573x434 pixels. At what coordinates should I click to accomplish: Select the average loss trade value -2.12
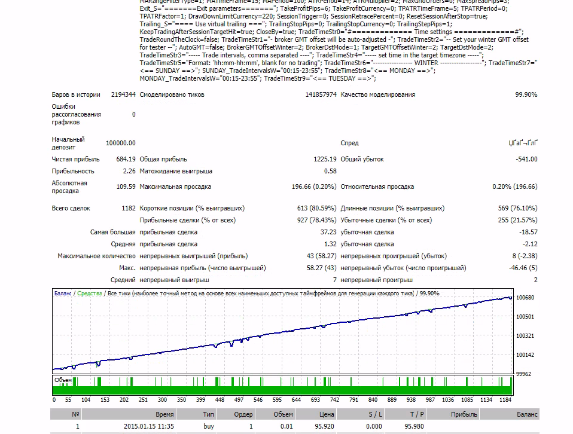[531, 244]
